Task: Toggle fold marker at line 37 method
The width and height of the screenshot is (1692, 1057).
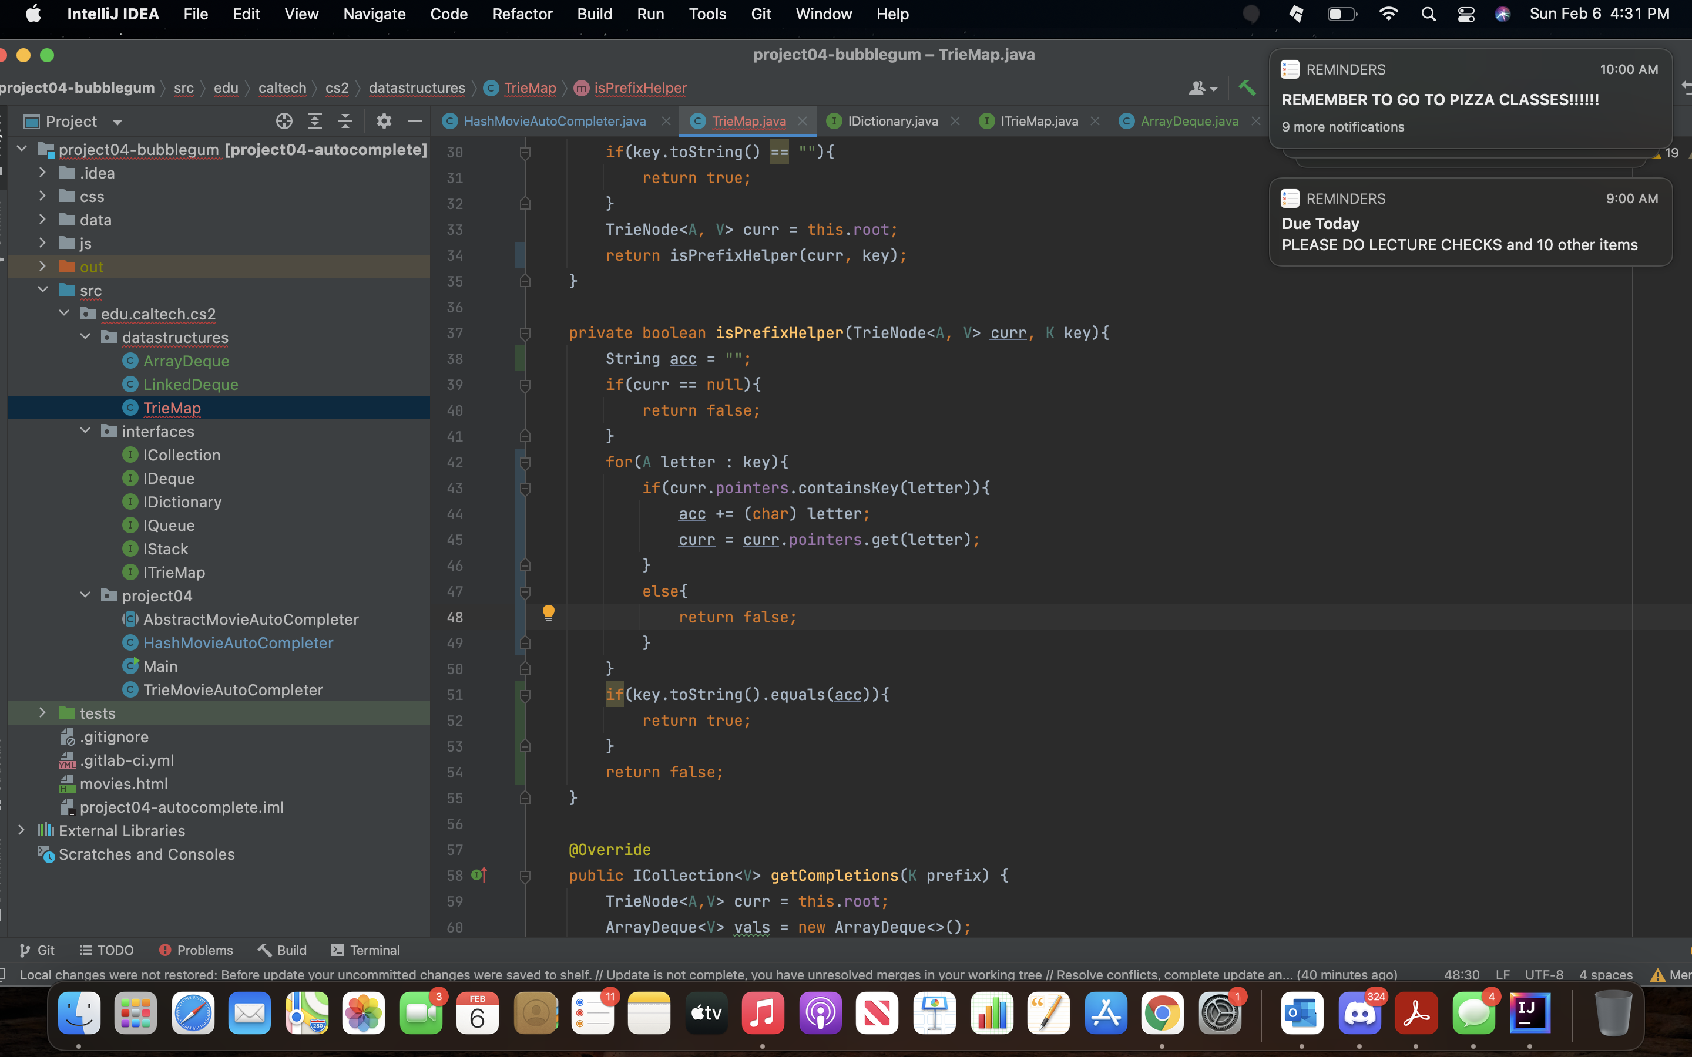Action: tap(525, 334)
